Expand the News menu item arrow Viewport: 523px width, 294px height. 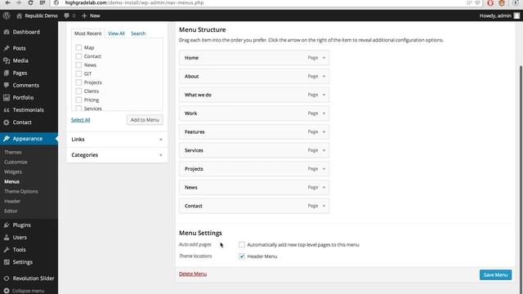tap(324, 187)
